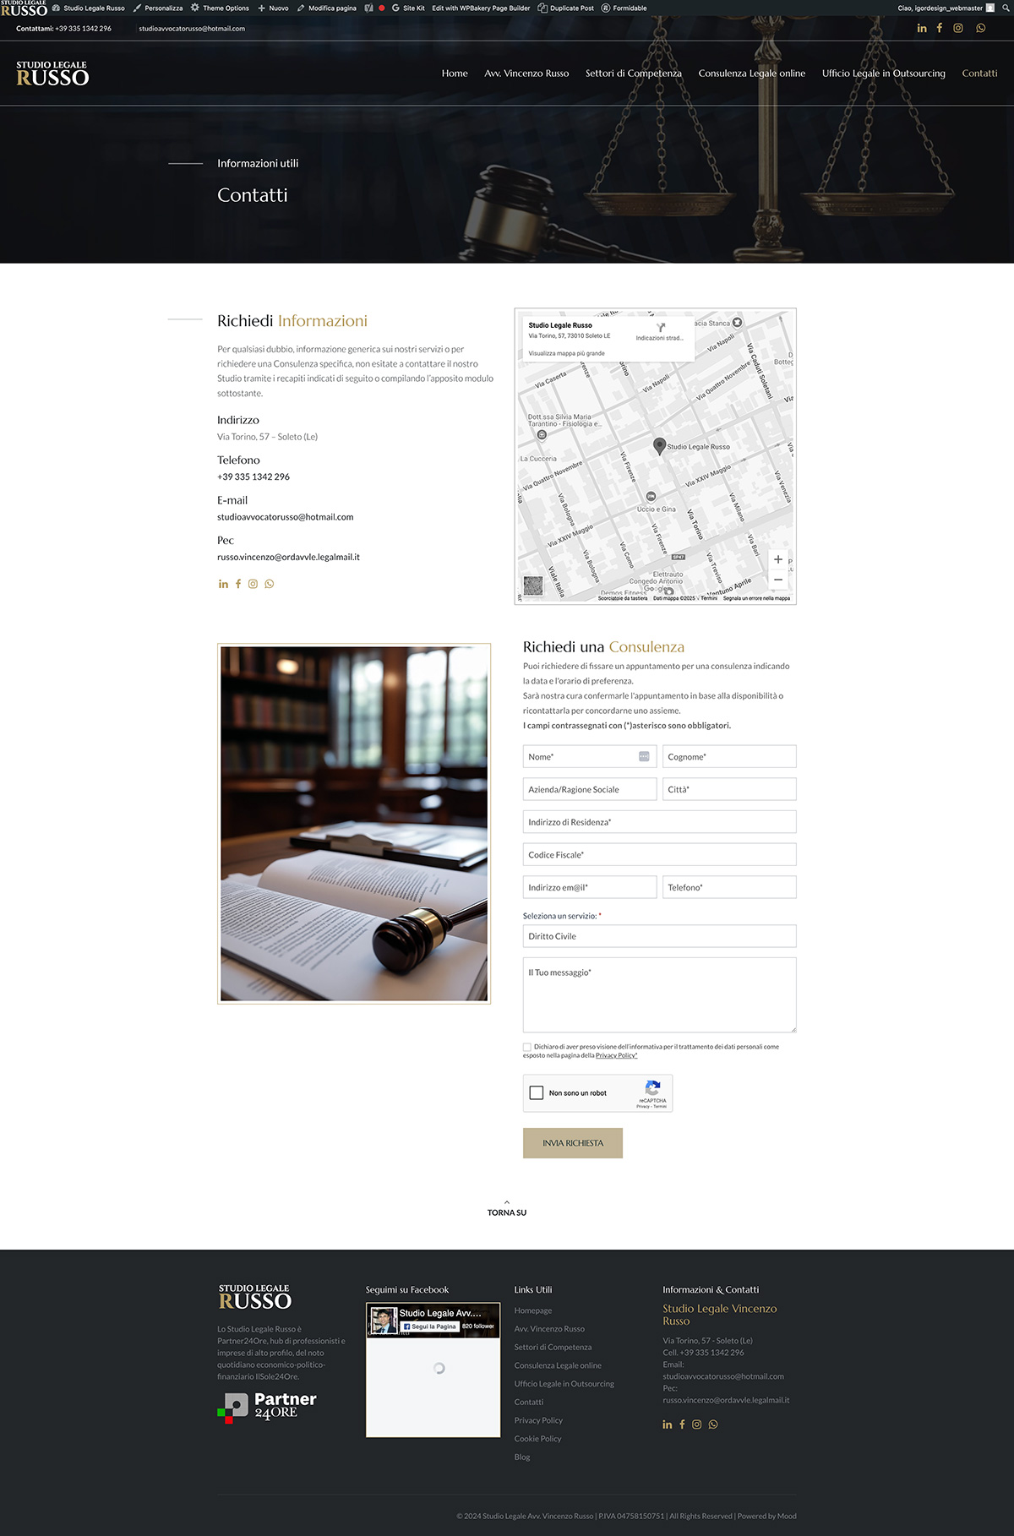Click the LinkedIn icon in top header

point(922,28)
